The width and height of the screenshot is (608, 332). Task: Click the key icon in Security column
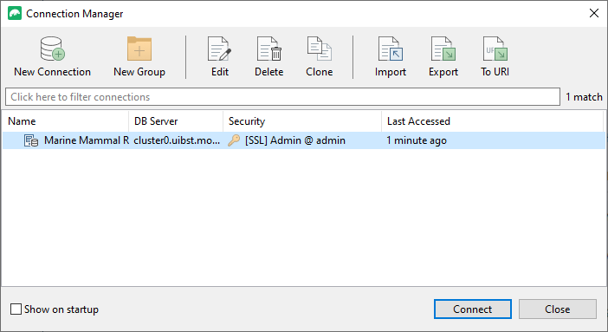[234, 140]
